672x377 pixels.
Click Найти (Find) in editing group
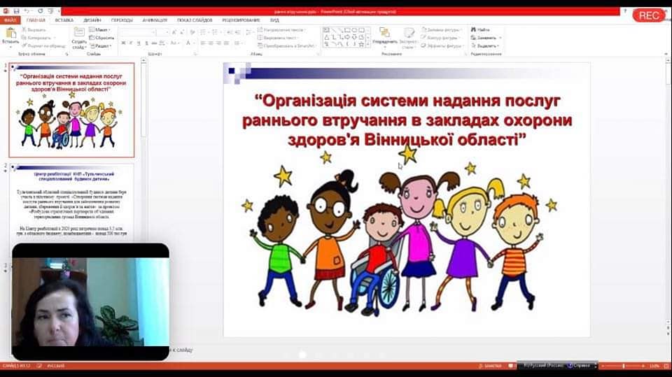(480, 29)
